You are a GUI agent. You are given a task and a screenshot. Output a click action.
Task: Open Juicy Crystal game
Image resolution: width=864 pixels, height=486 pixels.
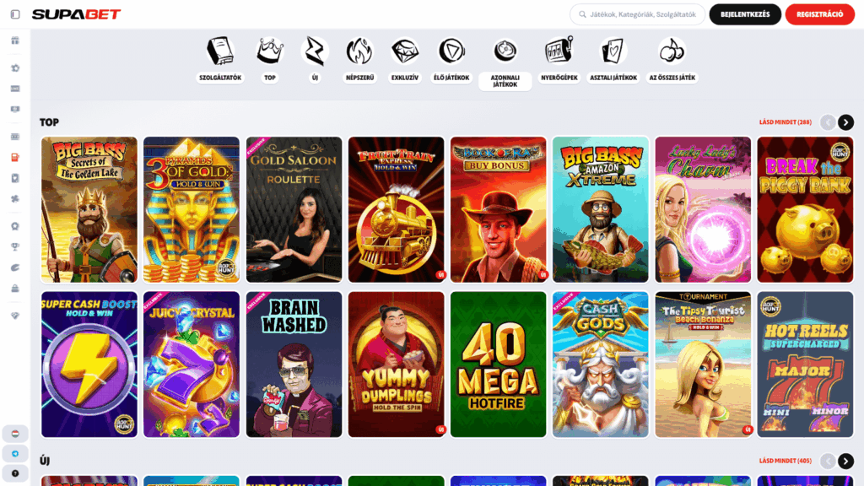(192, 364)
